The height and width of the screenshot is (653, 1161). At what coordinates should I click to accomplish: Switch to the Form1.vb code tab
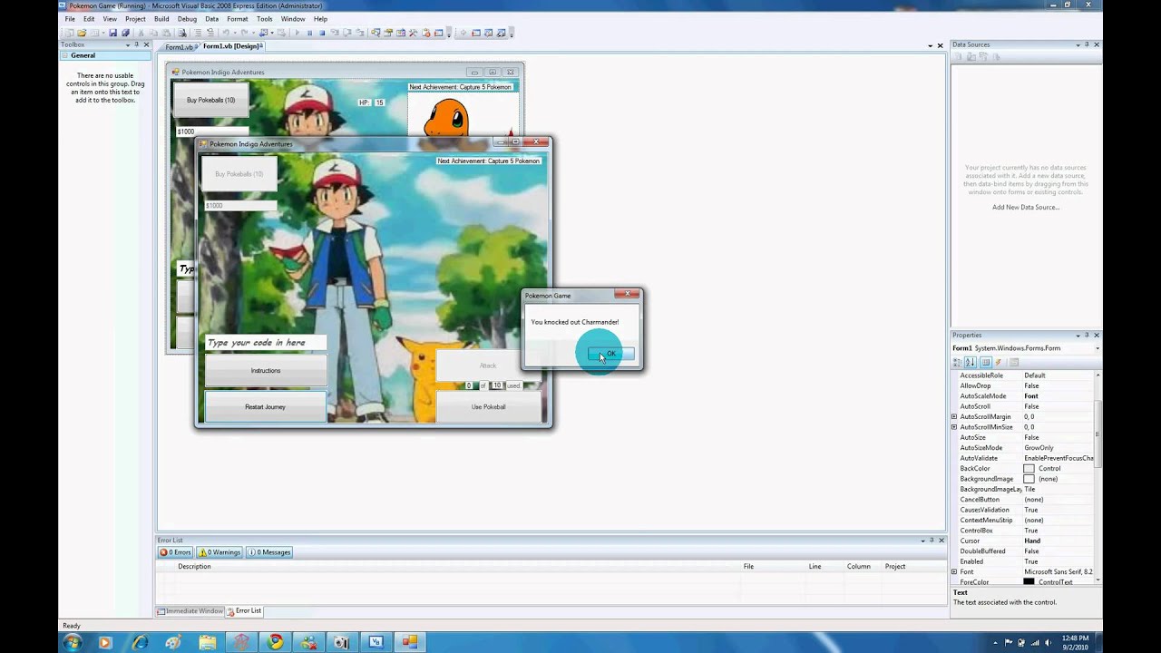179,46
